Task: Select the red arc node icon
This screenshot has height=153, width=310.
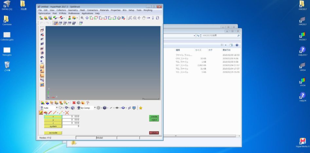Action: pyautogui.click(x=50, y=113)
